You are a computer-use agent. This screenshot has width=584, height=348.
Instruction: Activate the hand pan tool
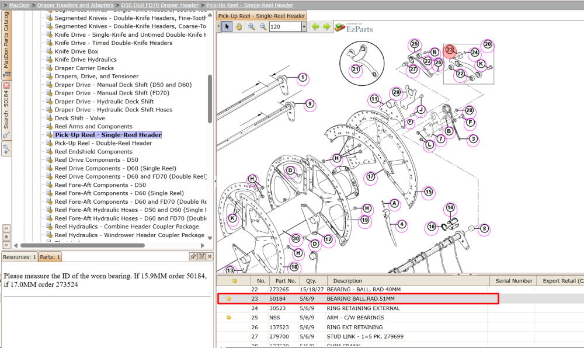(x=238, y=27)
